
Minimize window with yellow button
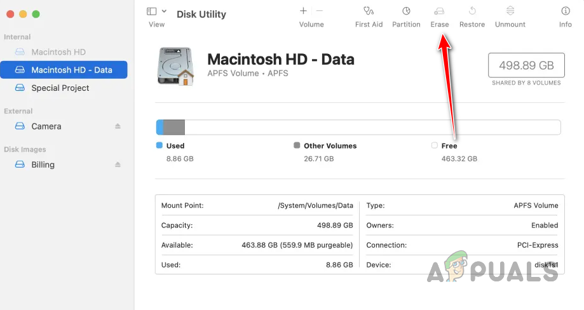click(23, 14)
